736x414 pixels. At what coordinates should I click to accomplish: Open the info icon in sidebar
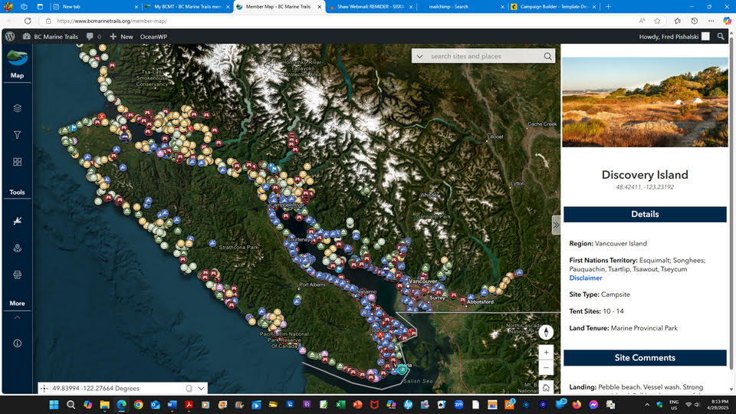(18, 343)
